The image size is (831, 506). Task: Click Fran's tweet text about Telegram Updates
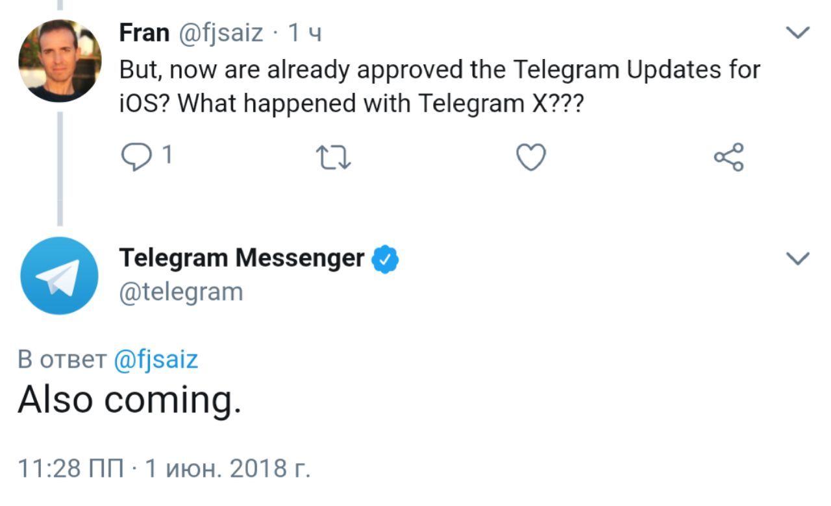click(x=439, y=86)
